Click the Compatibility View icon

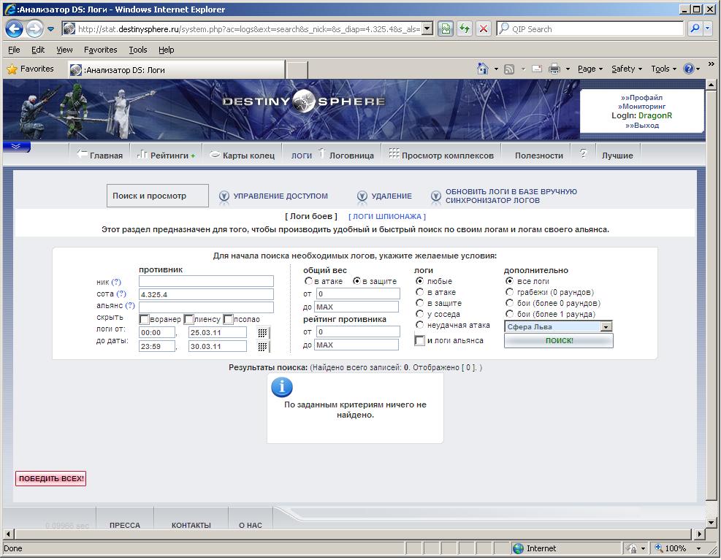click(x=445, y=29)
